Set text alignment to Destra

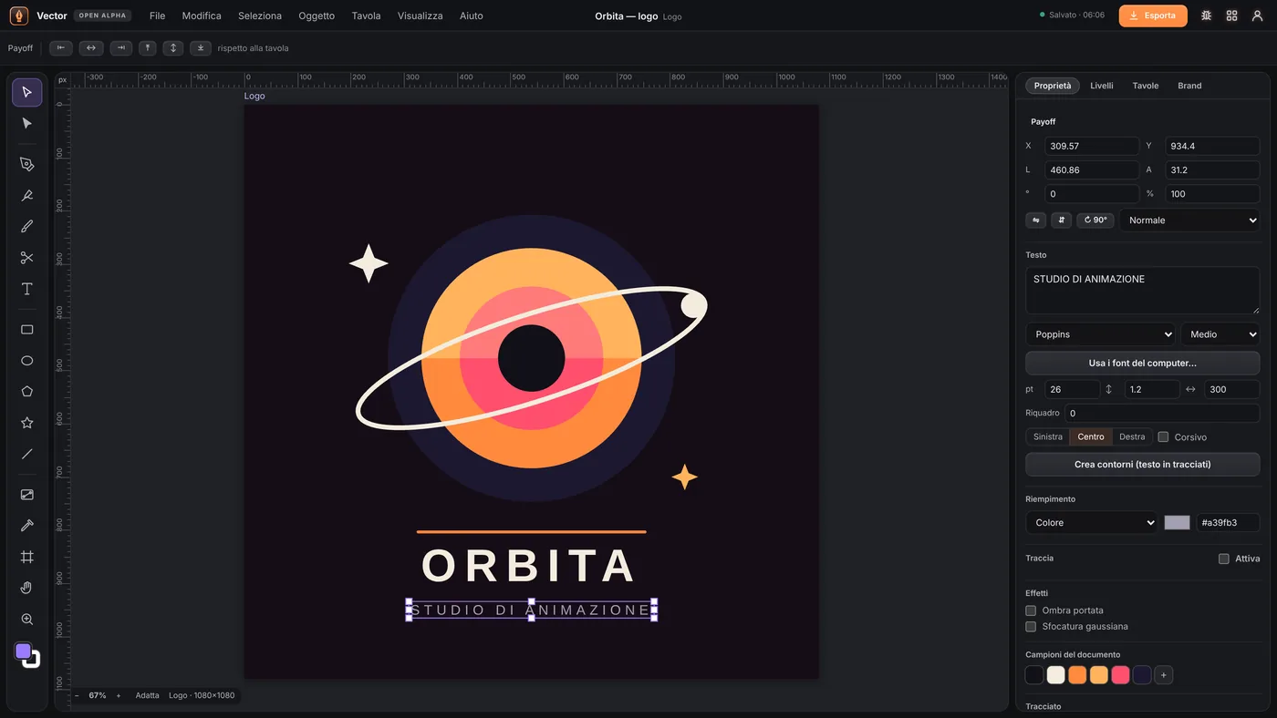[x=1132, y=437]
